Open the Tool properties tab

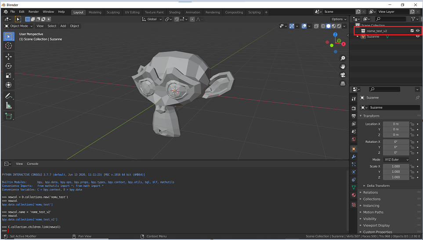click(x=354, y=99)
